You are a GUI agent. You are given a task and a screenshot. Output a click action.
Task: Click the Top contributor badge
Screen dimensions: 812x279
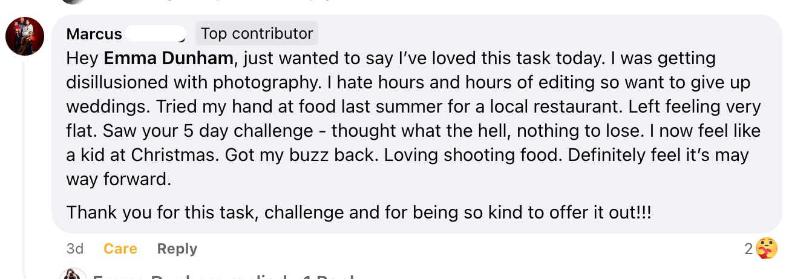tap(257, 33)
